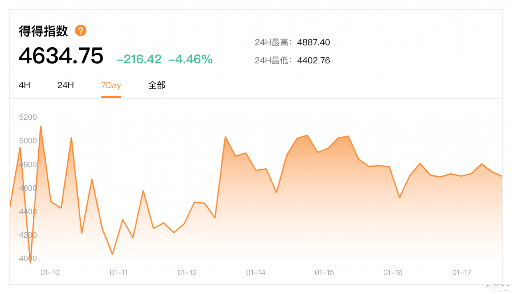
Task: Click the 01-14 date label on axis
Action: coord(255,272)
